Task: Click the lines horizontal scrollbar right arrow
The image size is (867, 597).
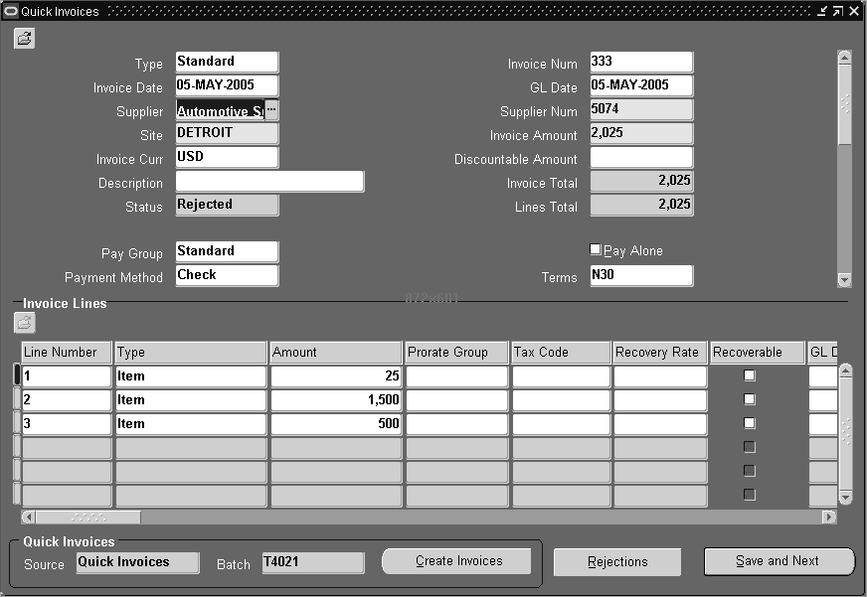Action: coord(828,517)
